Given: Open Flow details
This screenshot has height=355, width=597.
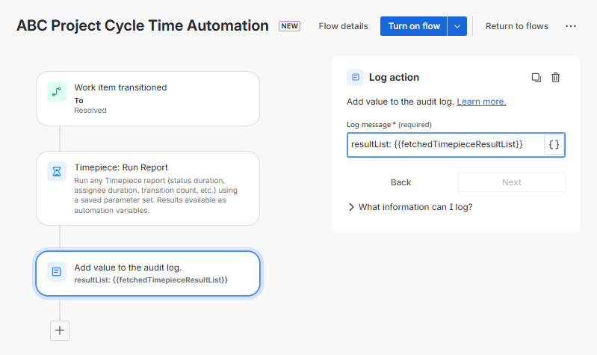Looking at the screenshot, I should point(344,26).
